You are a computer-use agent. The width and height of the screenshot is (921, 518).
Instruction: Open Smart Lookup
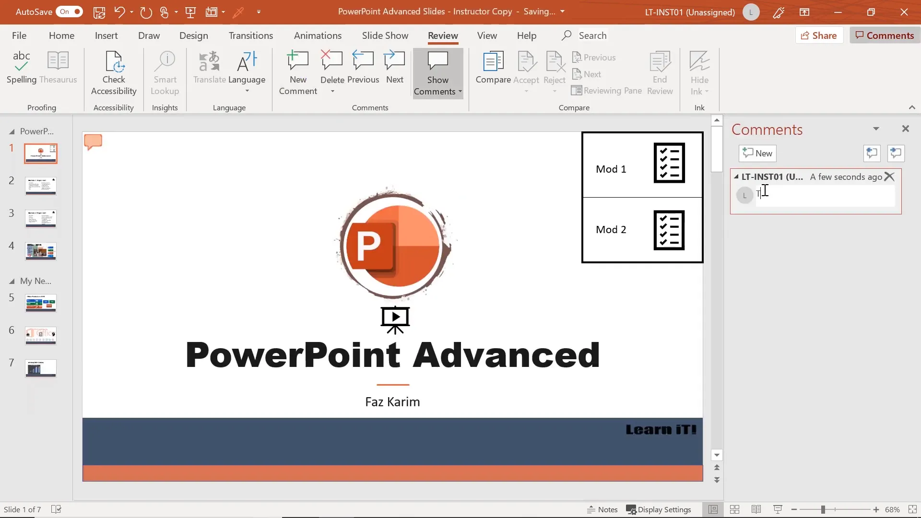[165, 73]
